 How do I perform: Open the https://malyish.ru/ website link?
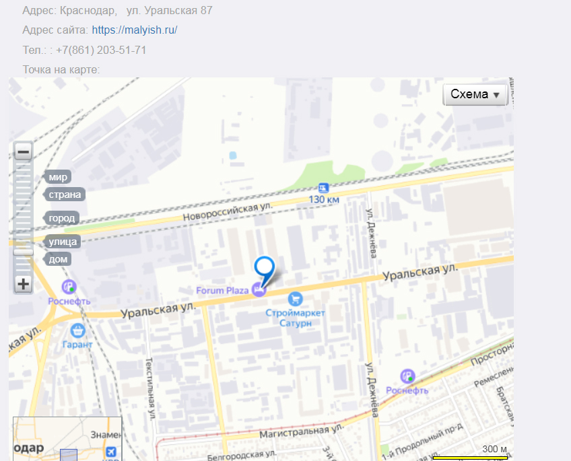tap(135, 30)
